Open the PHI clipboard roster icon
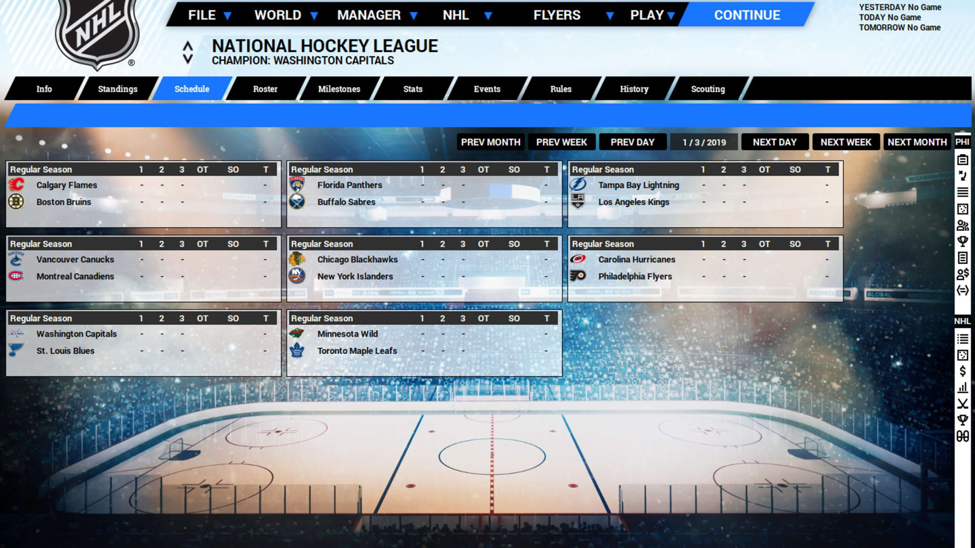The width and height of the screenshot is (975, 548). point(962,160)
